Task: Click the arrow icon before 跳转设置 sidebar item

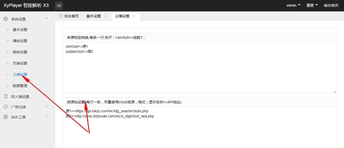Action: click(x=8, y=52)
